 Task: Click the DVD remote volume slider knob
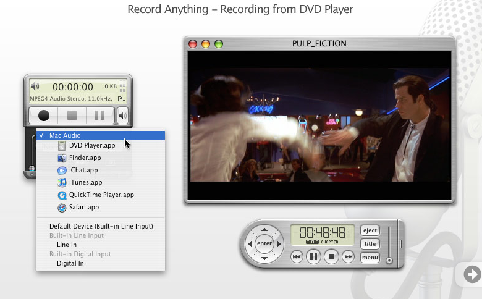click(389, 261)
